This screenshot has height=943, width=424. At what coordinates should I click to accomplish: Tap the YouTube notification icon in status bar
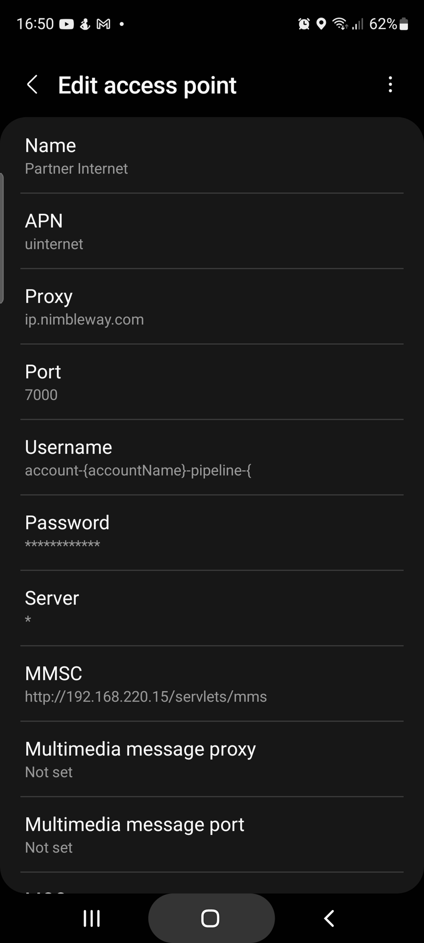click(66, 24)
